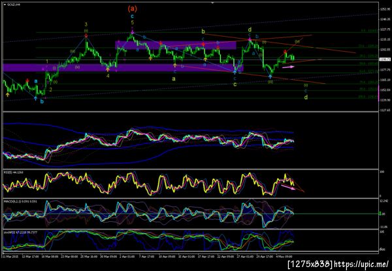
Task: Click the chart shift triangle on top edge
Action: click(212, 3)
